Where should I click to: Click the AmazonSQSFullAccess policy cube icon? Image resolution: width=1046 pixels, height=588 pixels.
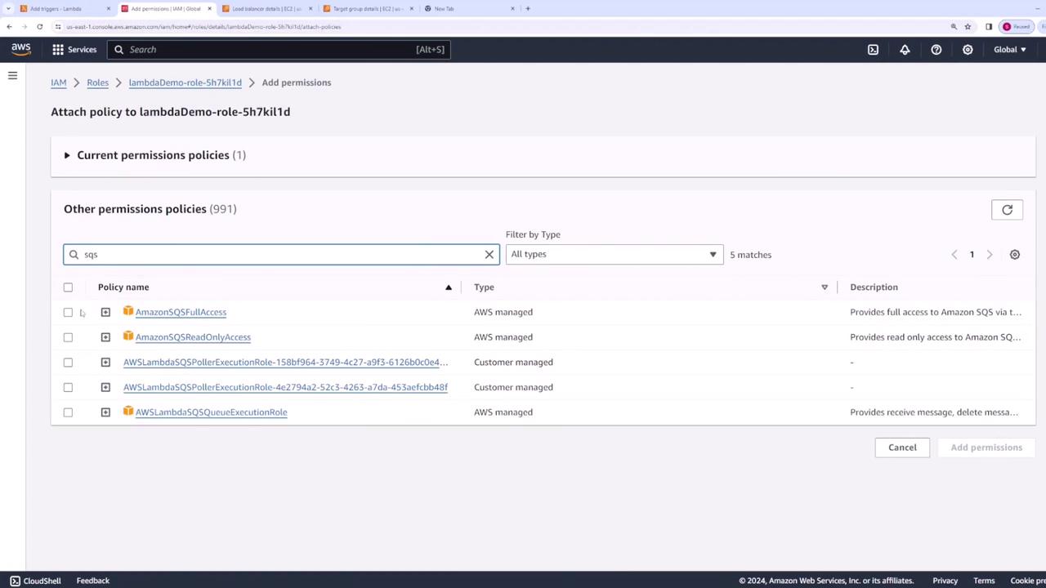click(128, 311)
